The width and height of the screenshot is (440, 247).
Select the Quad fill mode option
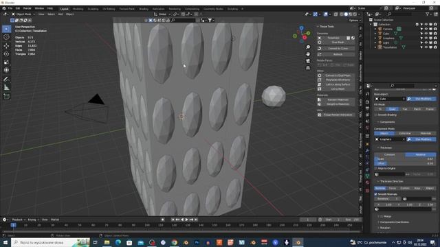click(393, 109)
